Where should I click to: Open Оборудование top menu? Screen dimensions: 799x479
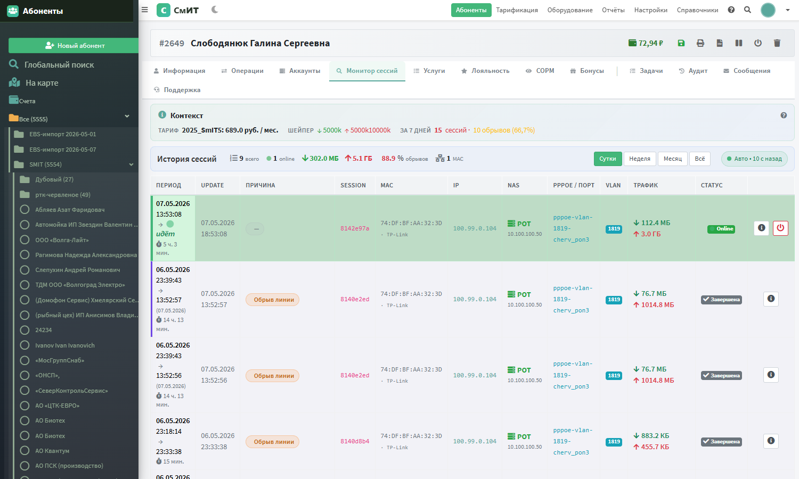[x=570, y=10]
